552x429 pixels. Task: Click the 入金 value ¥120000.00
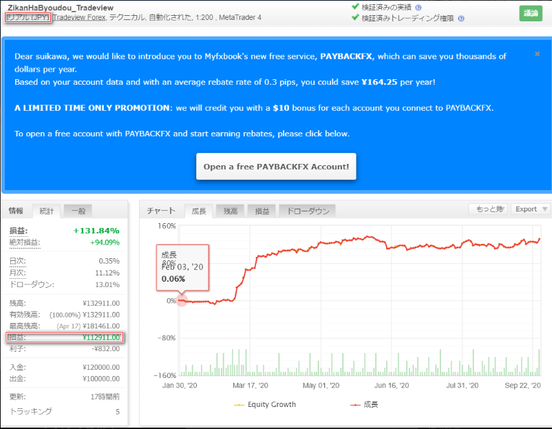[101, 367]
